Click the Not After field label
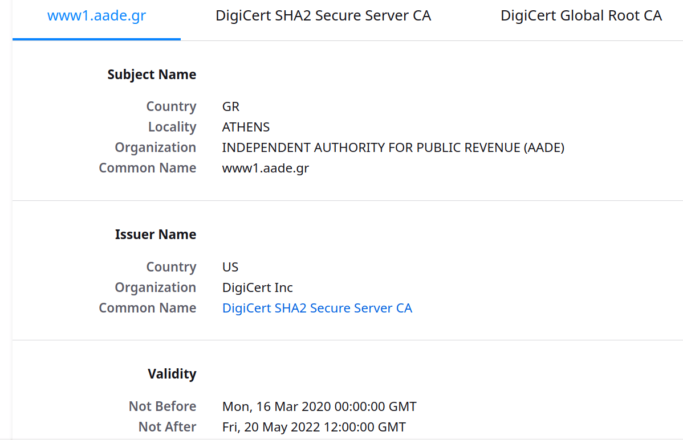Screen dimensions: 683x440 pyautogui.click(x=167, y=427)
